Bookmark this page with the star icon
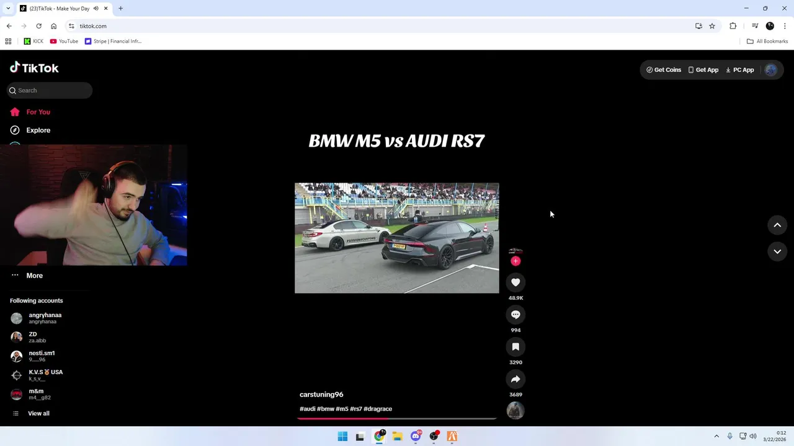This screenshot has height=446, width=794. click(x=712, y=26)
